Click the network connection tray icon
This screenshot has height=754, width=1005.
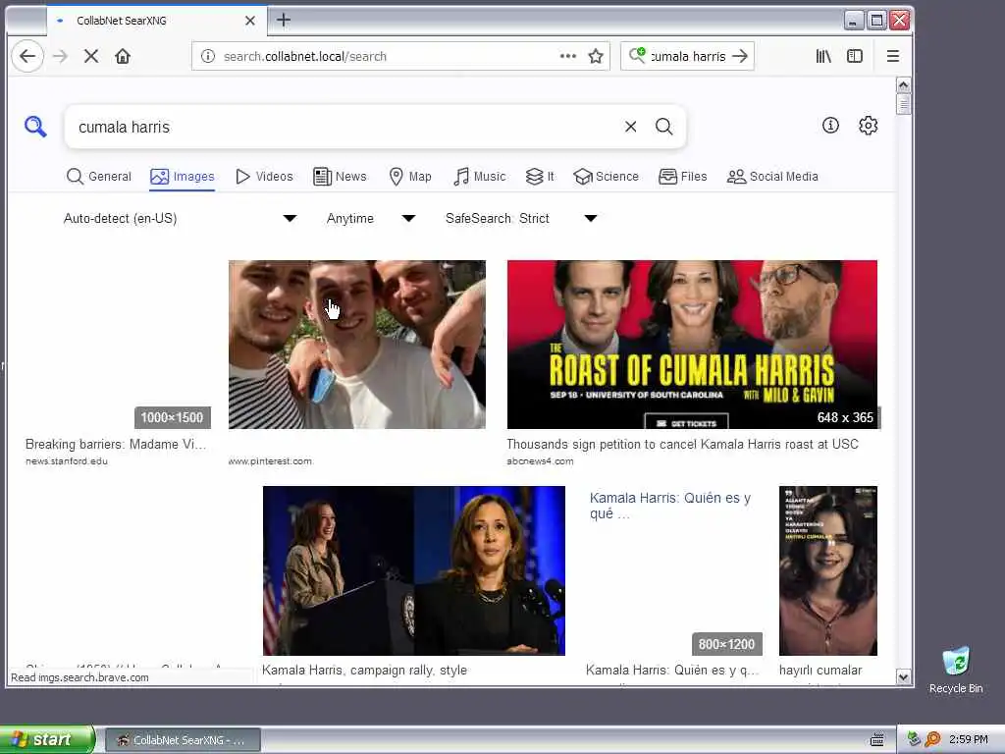tap(914, 740)
